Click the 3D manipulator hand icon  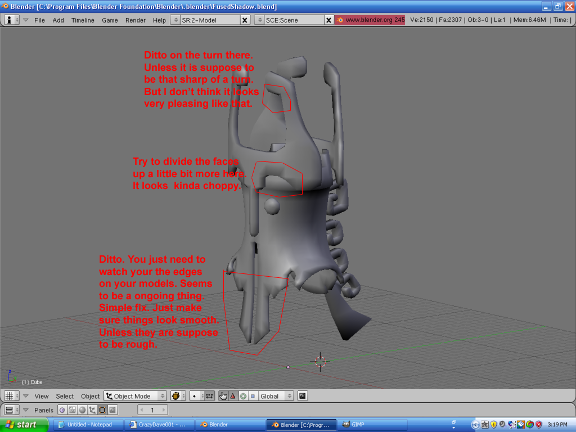pos(223,396)
